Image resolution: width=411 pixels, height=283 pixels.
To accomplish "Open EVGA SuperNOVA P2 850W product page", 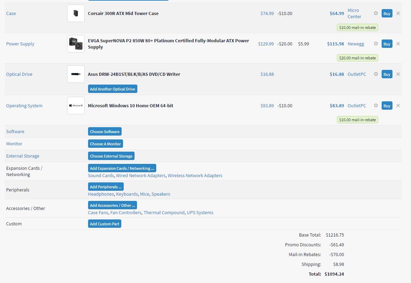I will pos(168,44).
